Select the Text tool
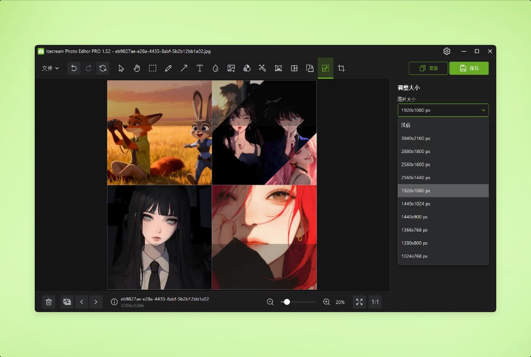 click(x=200, y=68)
